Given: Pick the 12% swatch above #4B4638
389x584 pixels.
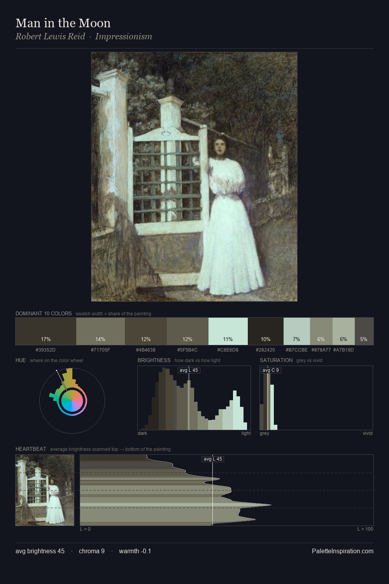Looking at the screenshot, I should (146, 331).
